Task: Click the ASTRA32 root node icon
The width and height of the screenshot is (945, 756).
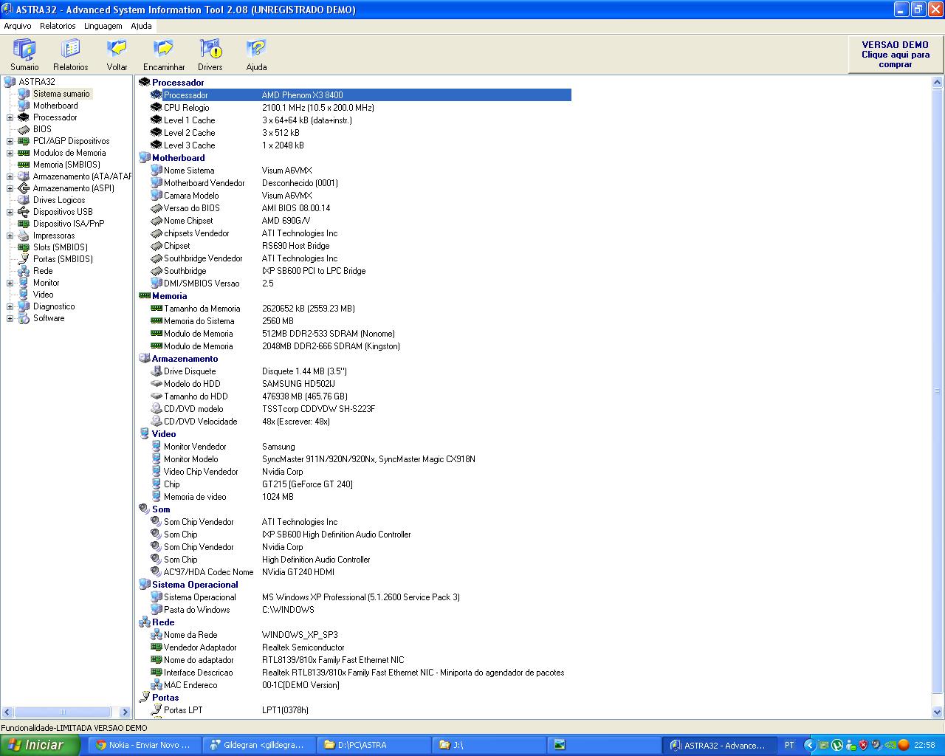Action: pos(10,82)
